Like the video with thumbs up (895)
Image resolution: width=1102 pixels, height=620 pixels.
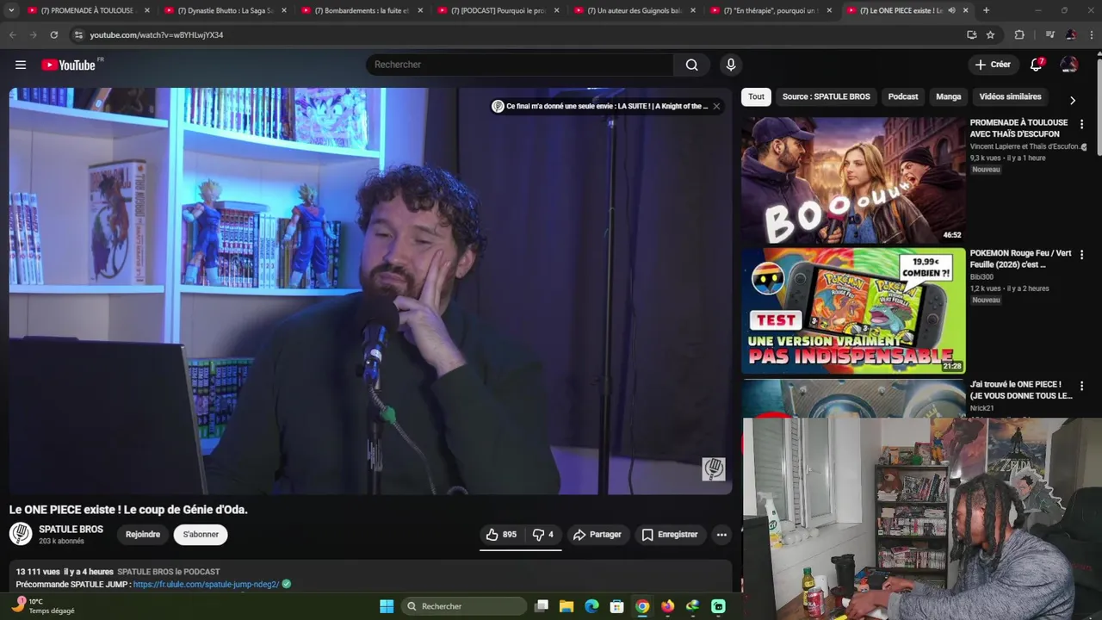click(501, 535)
